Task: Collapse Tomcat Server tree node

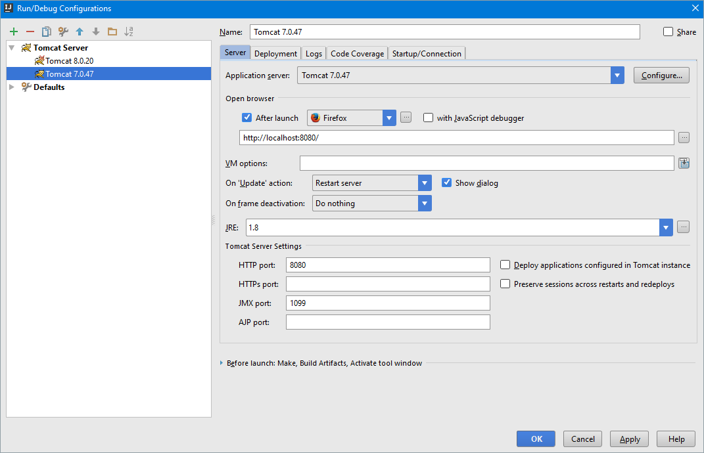Action: 12,47
